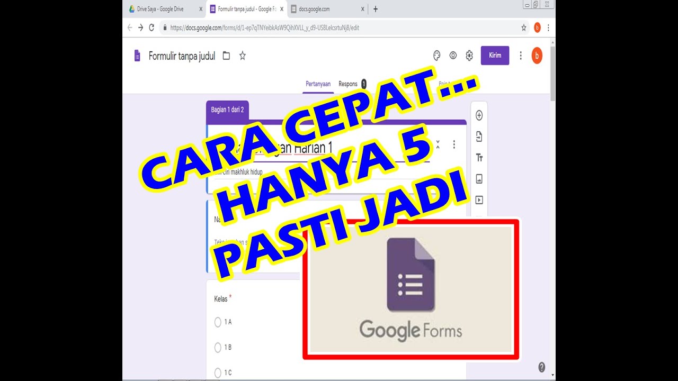Viewport: 678px width, 381px height.
Task: Select the 1 C radio option
Action: (218, 373)
